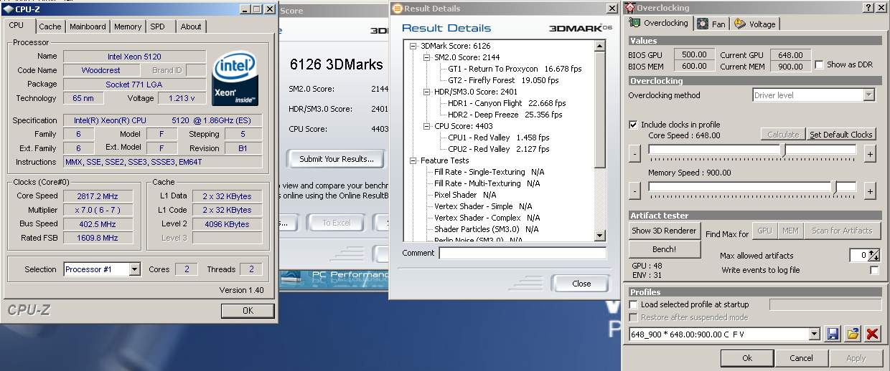The height and width of the screenshot is (371, 890).
Task: Click the Comment input field
Action: 523,253
